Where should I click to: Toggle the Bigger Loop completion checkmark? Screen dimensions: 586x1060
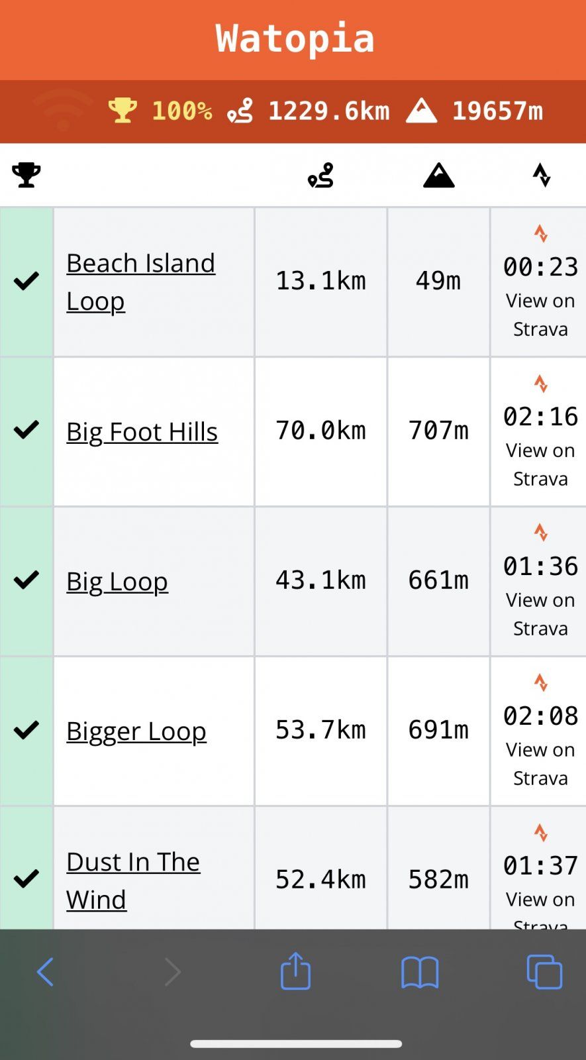tap(26, 730)
